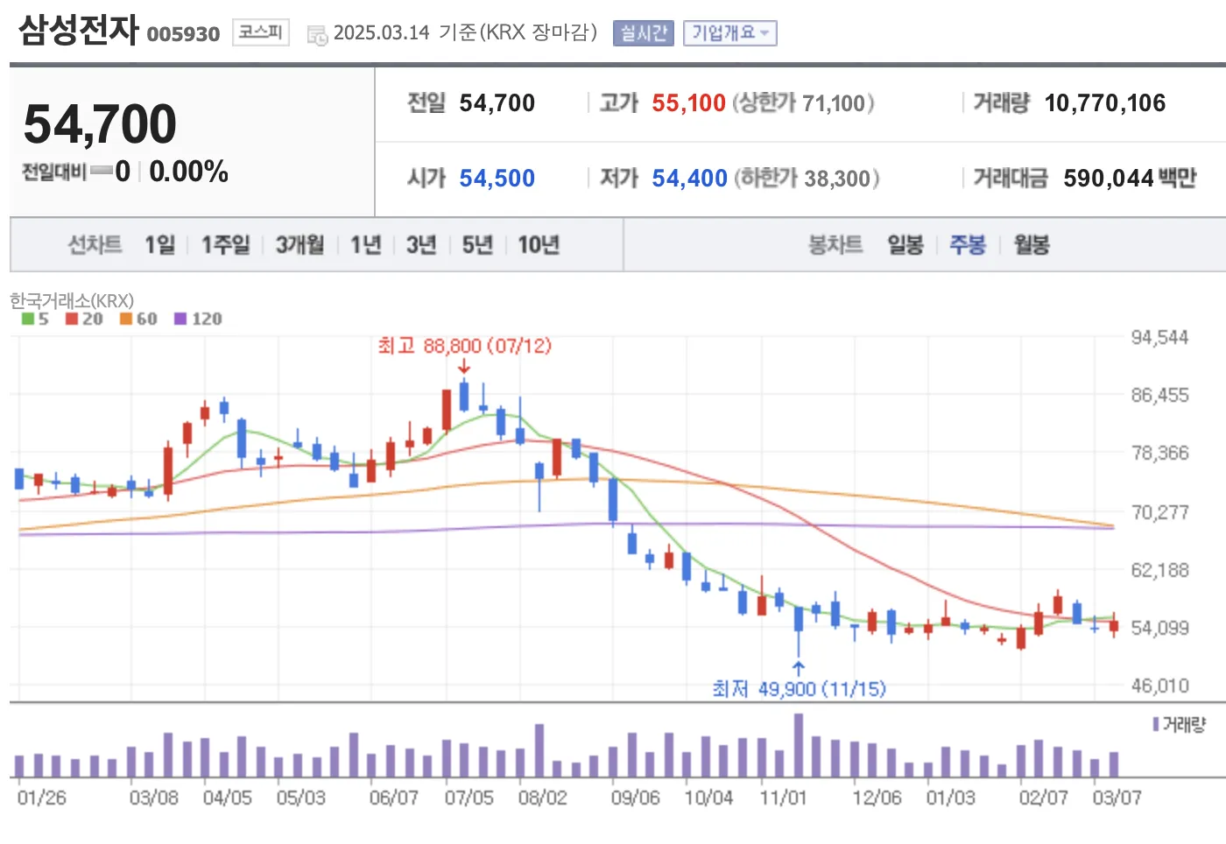Select the 3개월 line chart tab

tap(299, 244)
